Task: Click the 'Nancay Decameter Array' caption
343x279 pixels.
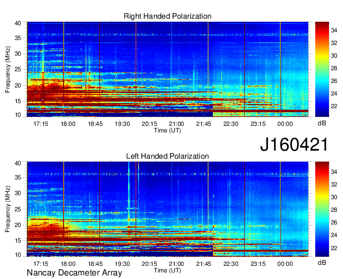Action: [74, 273]
